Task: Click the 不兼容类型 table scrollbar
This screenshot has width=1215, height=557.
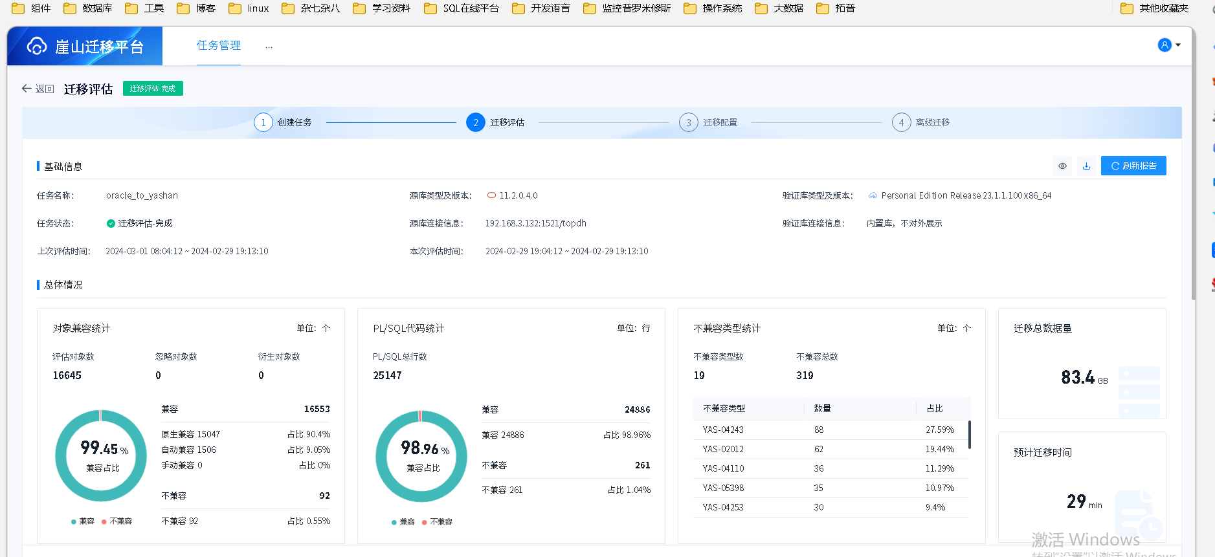Action: coord(969,435)
